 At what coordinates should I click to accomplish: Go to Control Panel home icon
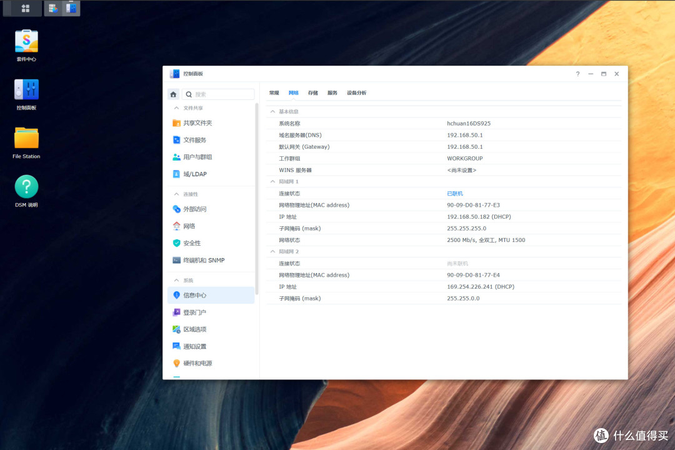coord(174,94)
